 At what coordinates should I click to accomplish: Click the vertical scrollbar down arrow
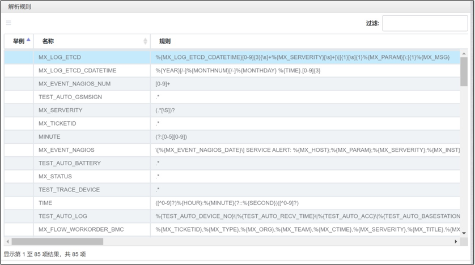(464, 233)
